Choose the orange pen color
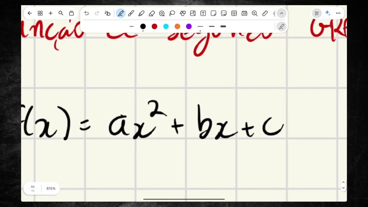Viewport: 368px width, 207px height. coord(177,26)
